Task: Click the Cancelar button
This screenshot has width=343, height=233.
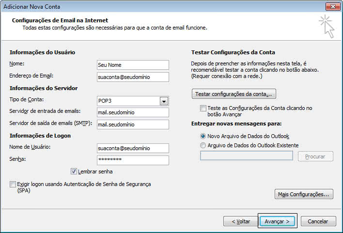Action: click(x=318, y=221)
